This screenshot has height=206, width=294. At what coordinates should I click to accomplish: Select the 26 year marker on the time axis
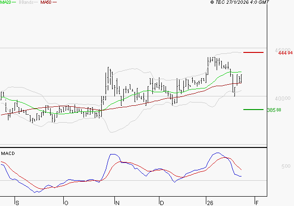tap(210, 203)
